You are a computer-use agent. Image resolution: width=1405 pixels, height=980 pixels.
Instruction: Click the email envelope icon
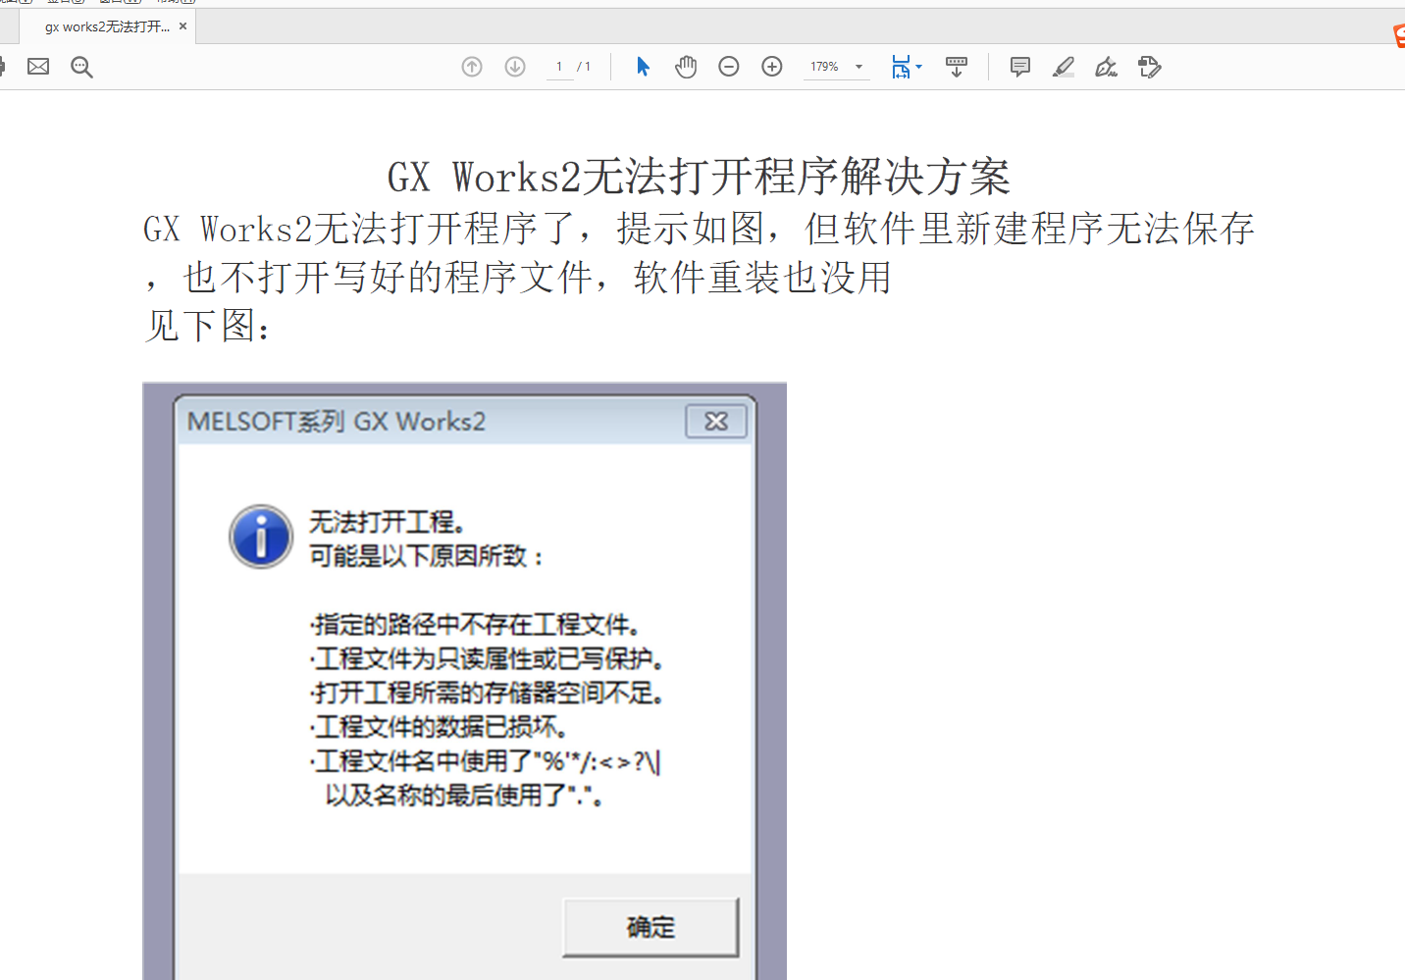pos(38,67)
